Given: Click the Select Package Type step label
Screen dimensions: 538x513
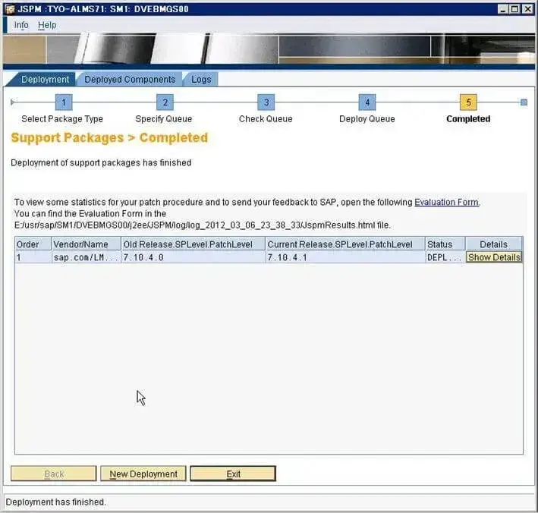Looking at the screenshot, I should 62,119.
